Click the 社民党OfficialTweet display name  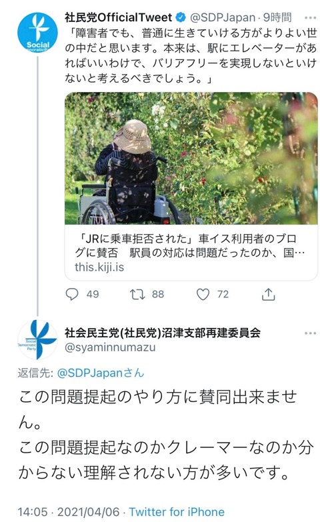coord(119,17)
